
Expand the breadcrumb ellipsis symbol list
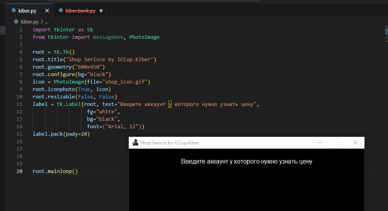coord(46,22)
